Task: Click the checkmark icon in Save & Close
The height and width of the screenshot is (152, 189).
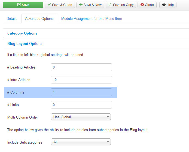Action: pyautogui.click(x=49, y=5)
